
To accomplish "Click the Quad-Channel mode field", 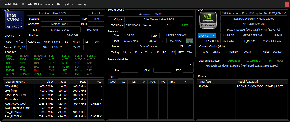I will [148, 46].
